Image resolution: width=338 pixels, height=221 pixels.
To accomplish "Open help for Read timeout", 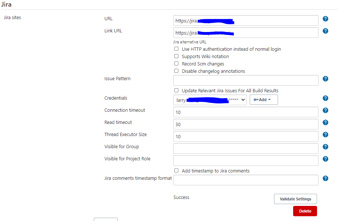I will [325, 122].
